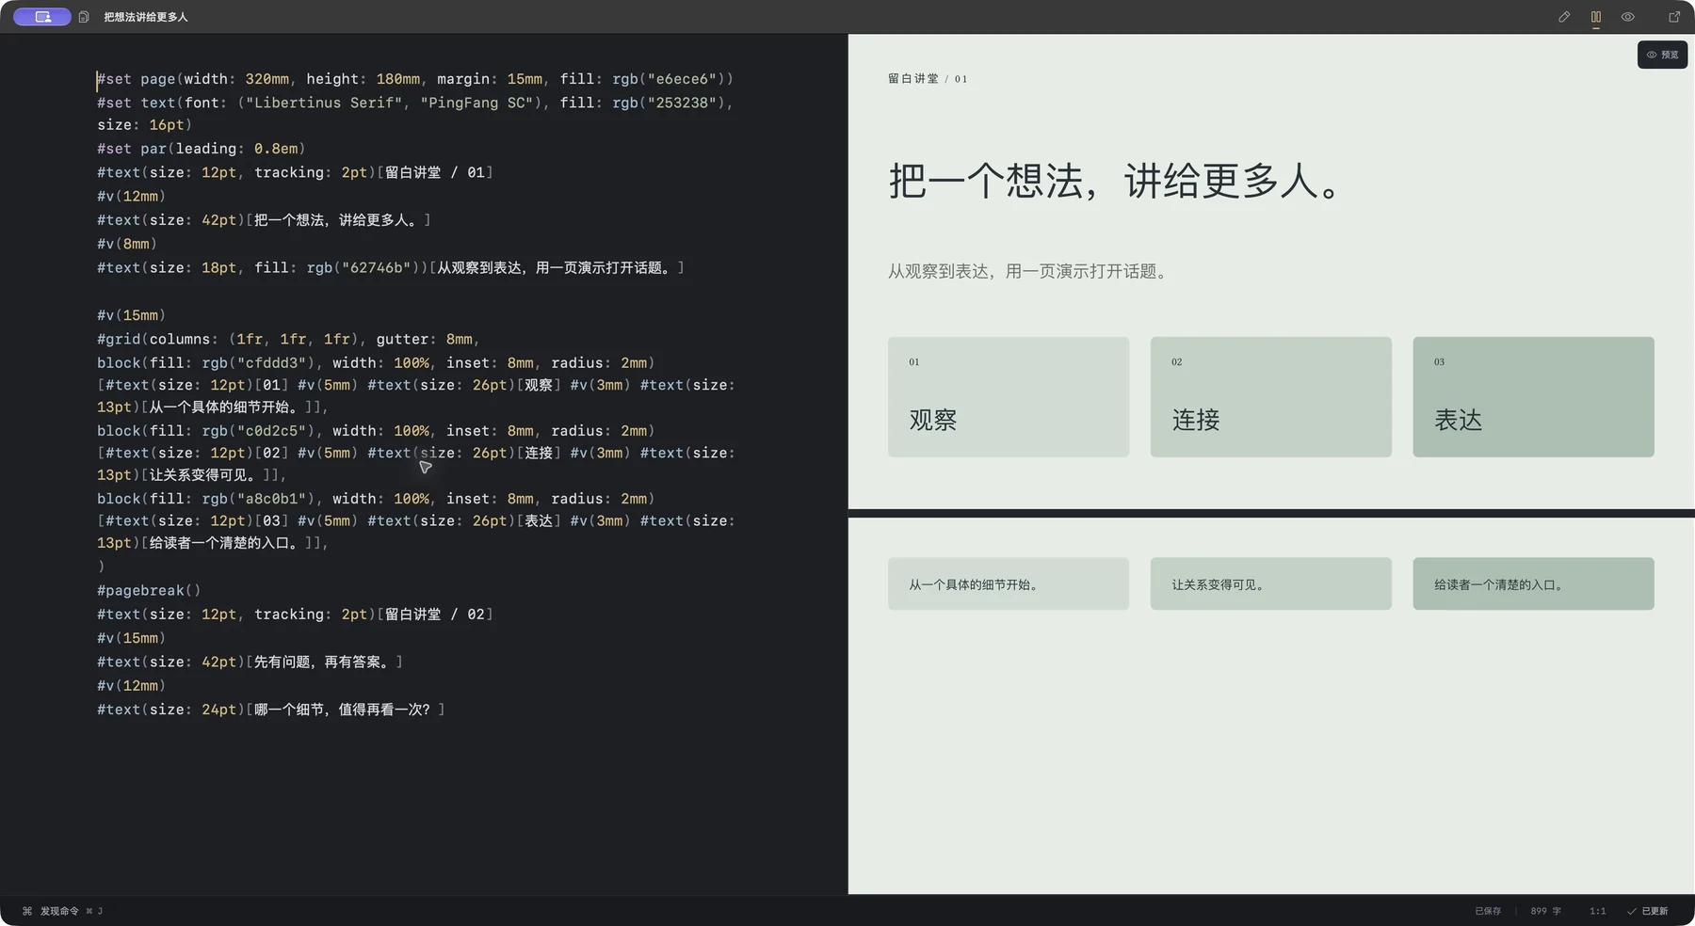Click the 从一个具体的细节开始。 block in preview

(x=1009, y=583)
